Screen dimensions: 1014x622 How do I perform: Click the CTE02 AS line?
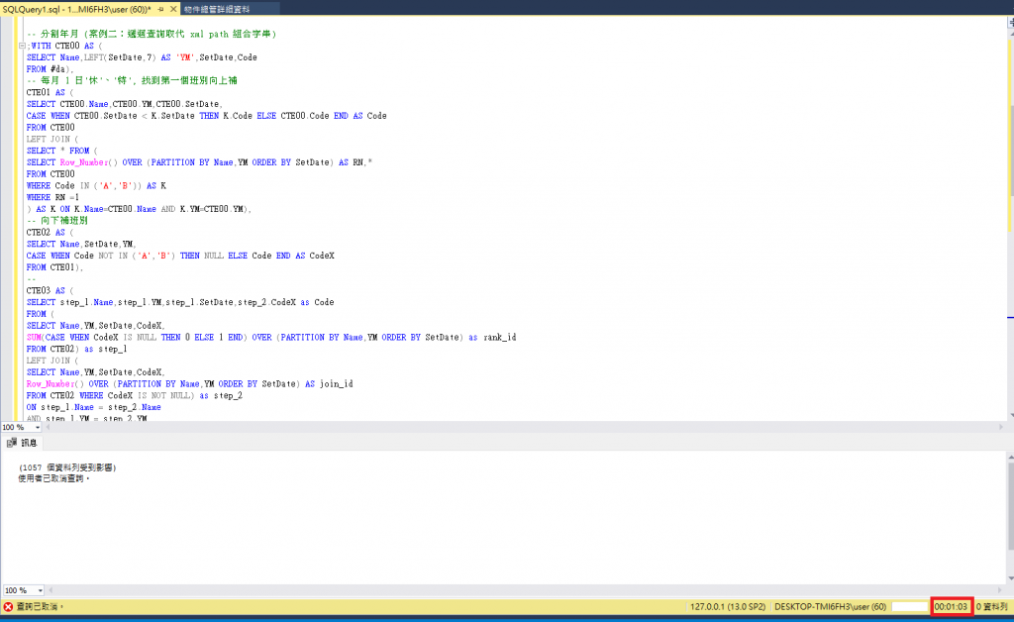coord(50,232)
